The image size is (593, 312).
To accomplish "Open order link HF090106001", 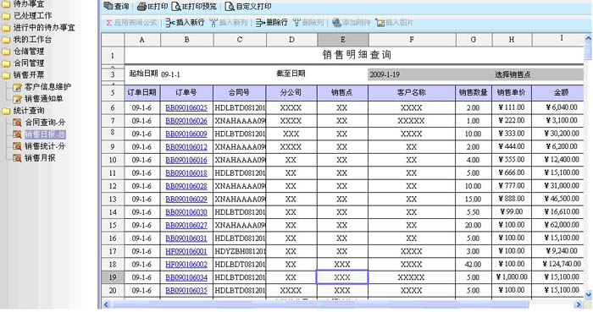I will [x=186, y=251].
